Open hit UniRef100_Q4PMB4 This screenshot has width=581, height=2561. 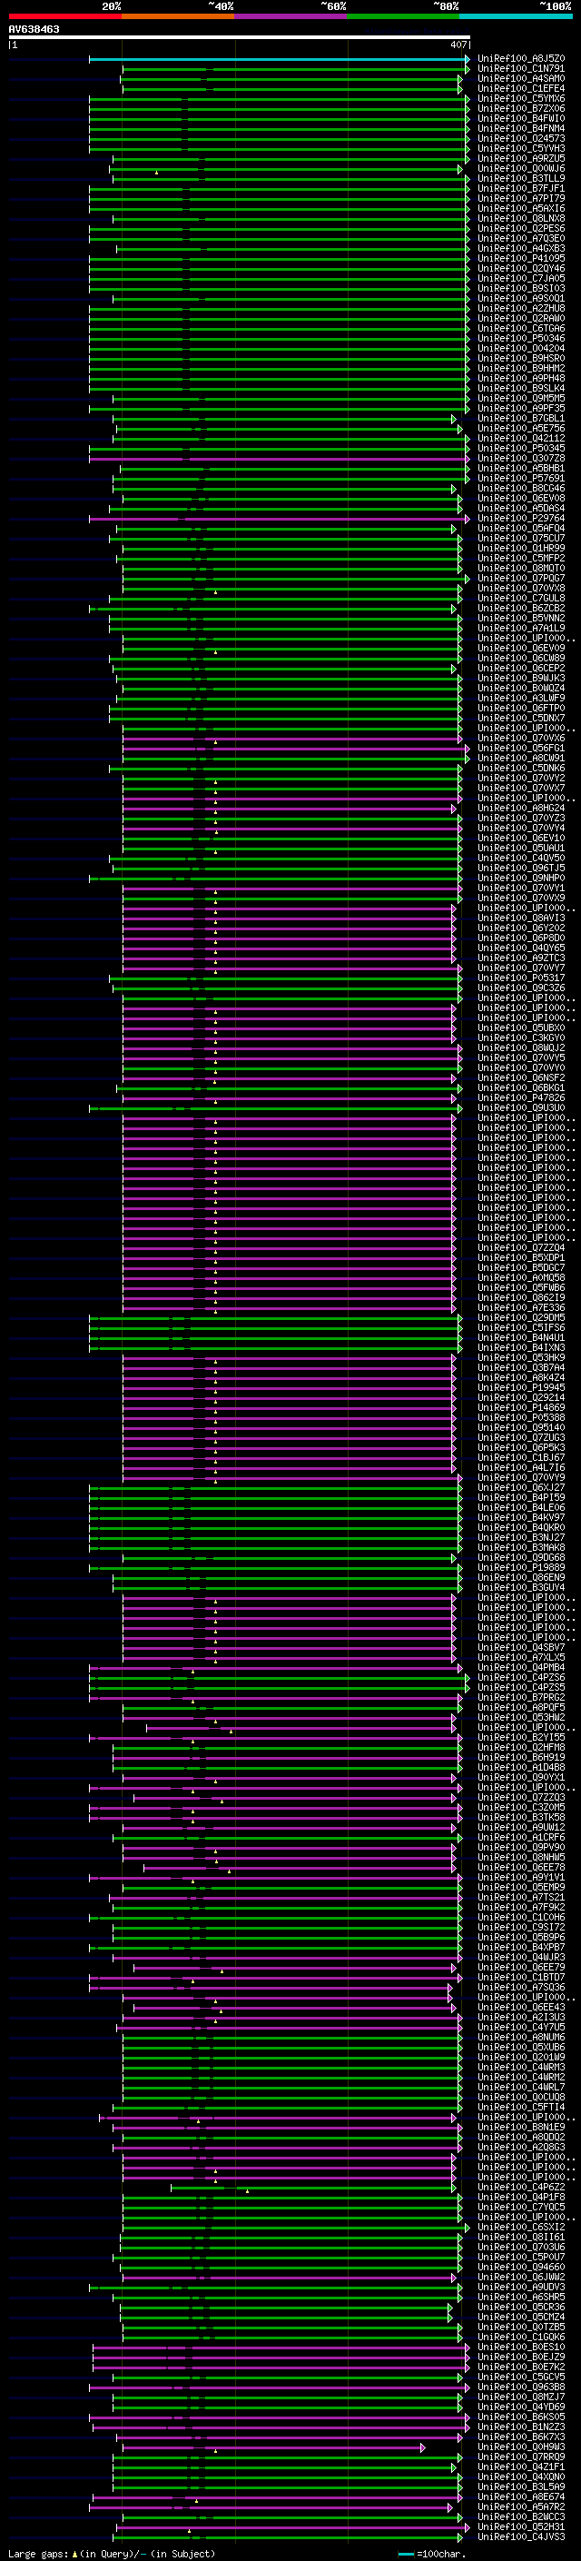521,1667
